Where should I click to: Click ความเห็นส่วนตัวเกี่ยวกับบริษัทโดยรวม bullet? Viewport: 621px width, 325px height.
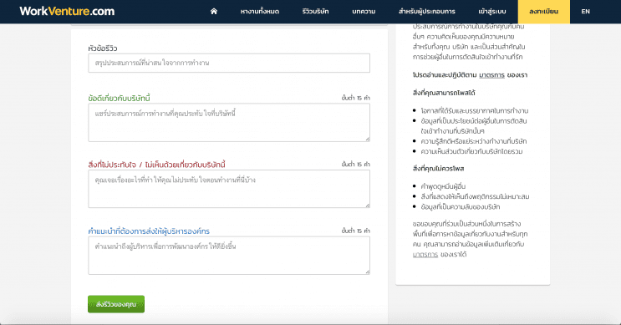click(x=471, y=151)
